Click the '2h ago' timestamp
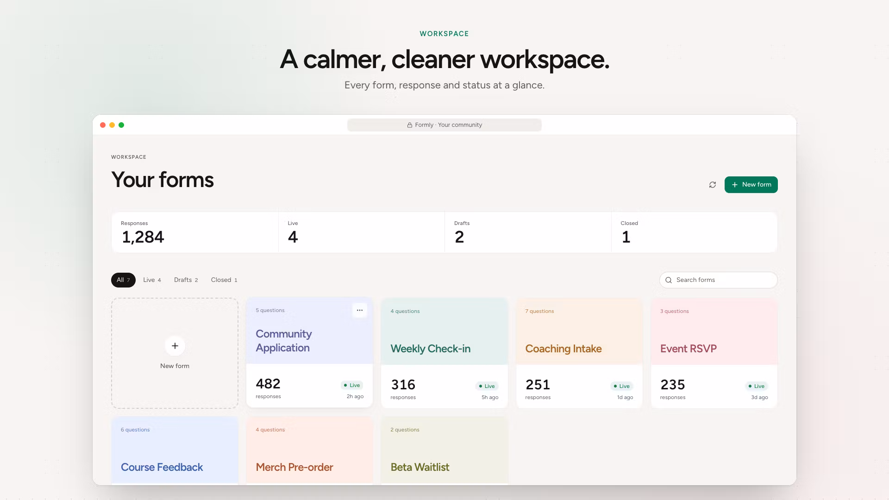 [x=355, y=396]
